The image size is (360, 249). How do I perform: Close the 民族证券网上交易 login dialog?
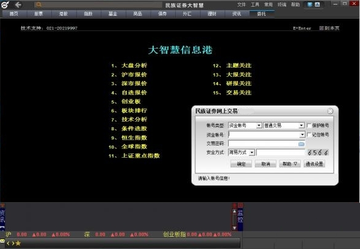[330, 111]
